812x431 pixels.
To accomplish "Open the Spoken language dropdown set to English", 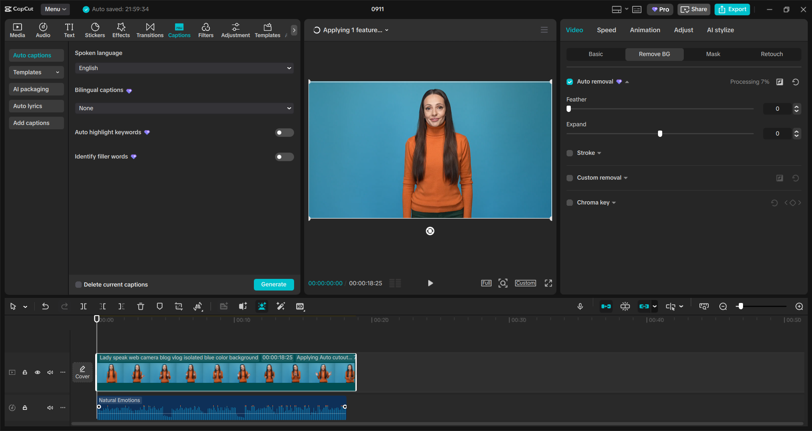I will 184,68.
